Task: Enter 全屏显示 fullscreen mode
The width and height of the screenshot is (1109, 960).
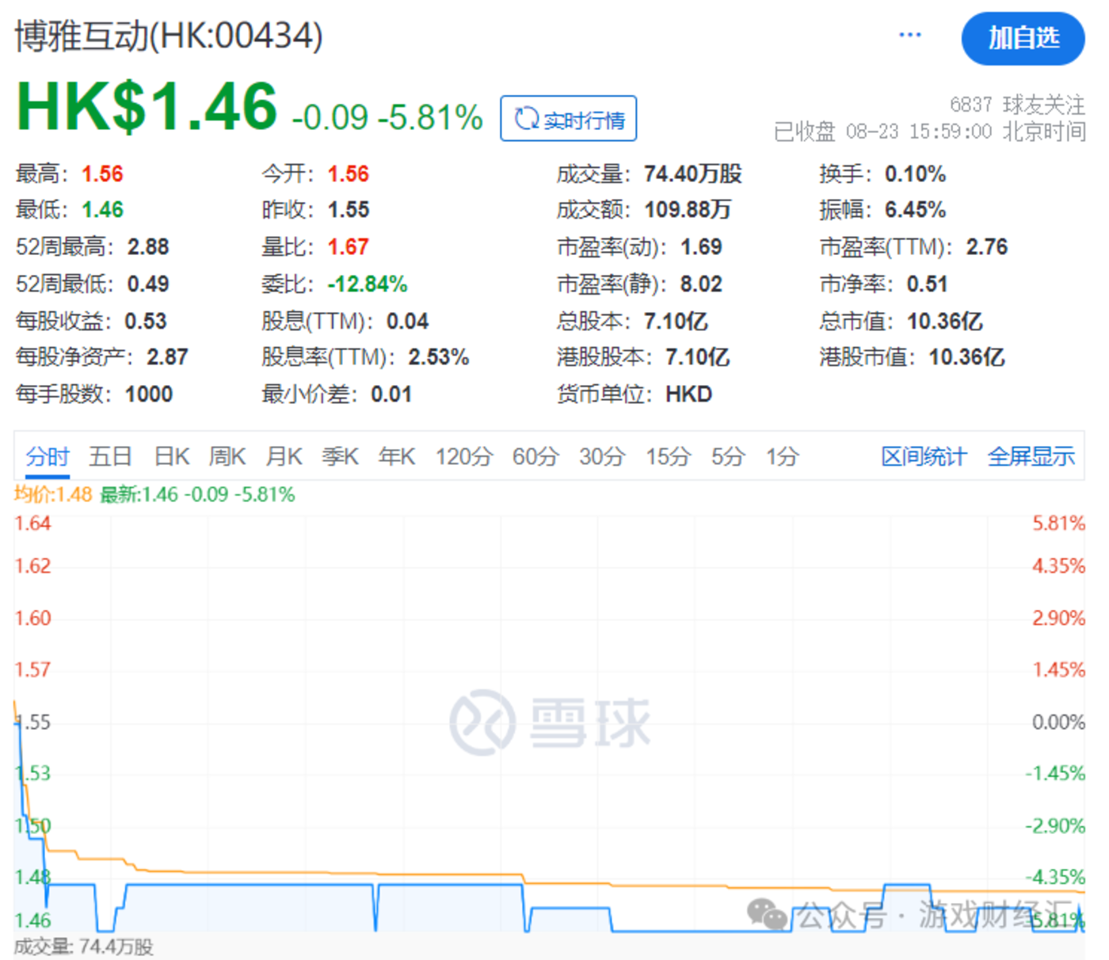Action: point(1031,456)
